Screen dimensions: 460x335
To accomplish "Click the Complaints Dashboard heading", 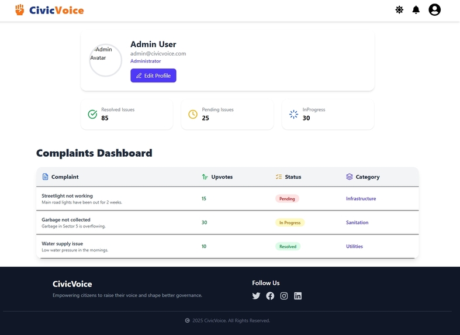I will 94,153.
